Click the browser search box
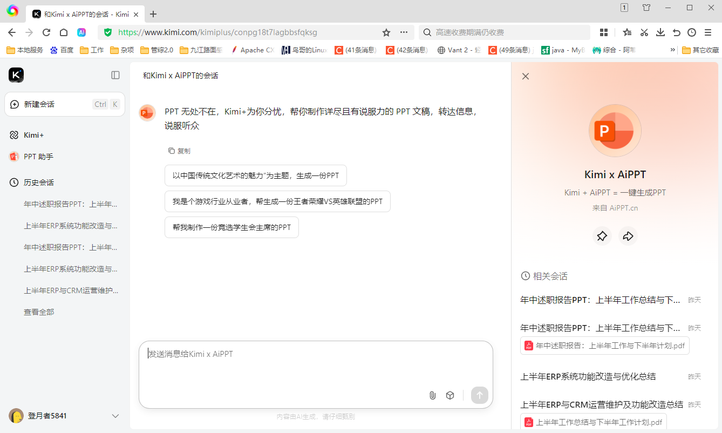The image size is (722, 433). coord(505,32)
